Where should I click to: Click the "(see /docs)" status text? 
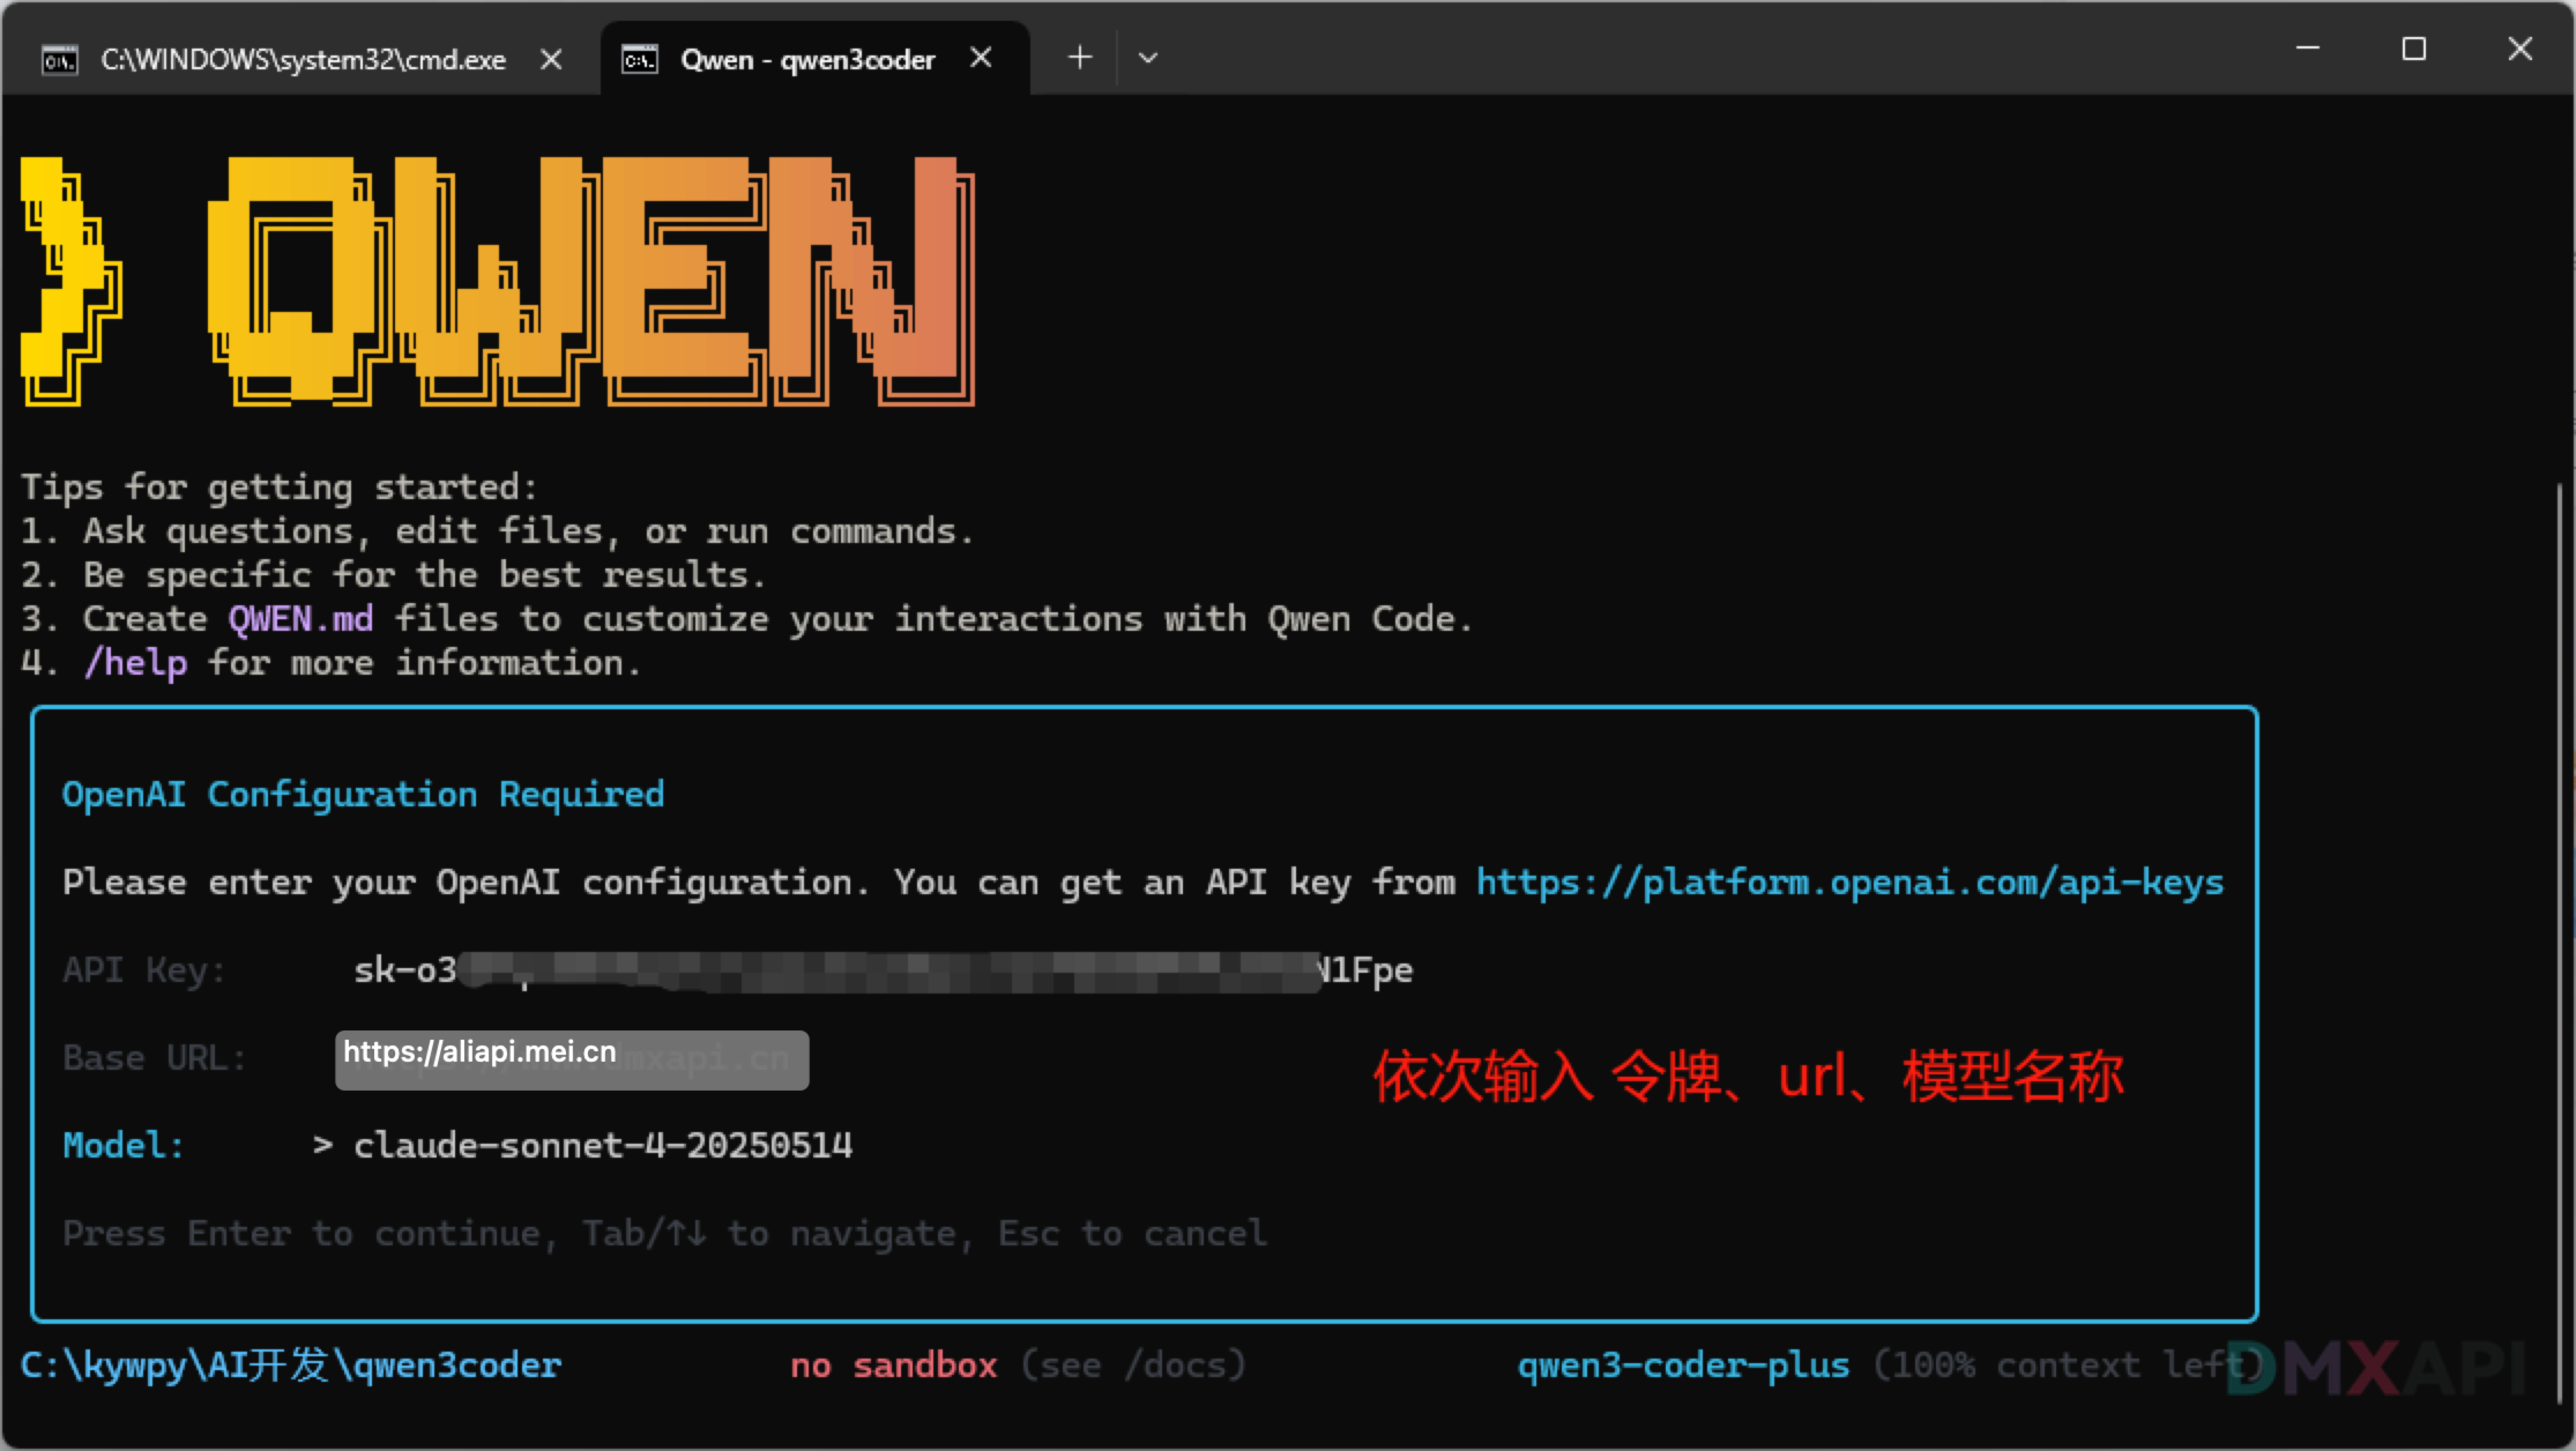(1134, 1365)
